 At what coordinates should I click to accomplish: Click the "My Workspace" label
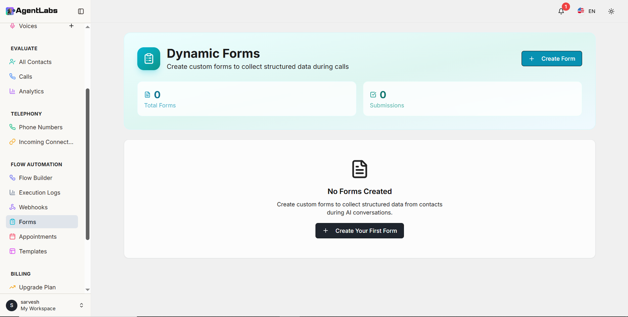point(38,309)
